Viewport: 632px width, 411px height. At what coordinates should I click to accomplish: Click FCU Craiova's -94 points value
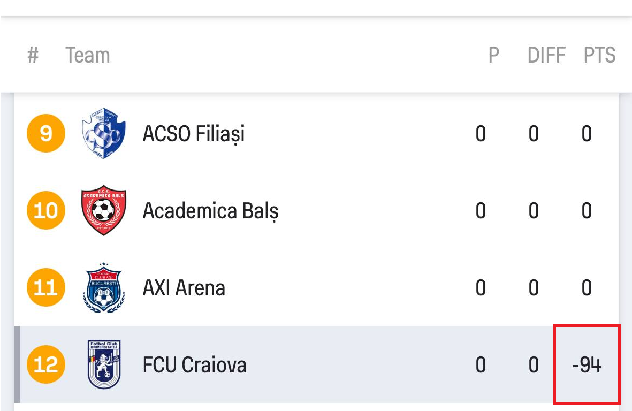(587, 365)
